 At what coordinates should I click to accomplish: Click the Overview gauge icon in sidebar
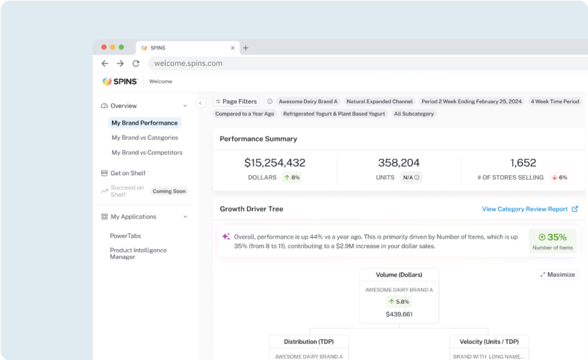tap(105, 106)
